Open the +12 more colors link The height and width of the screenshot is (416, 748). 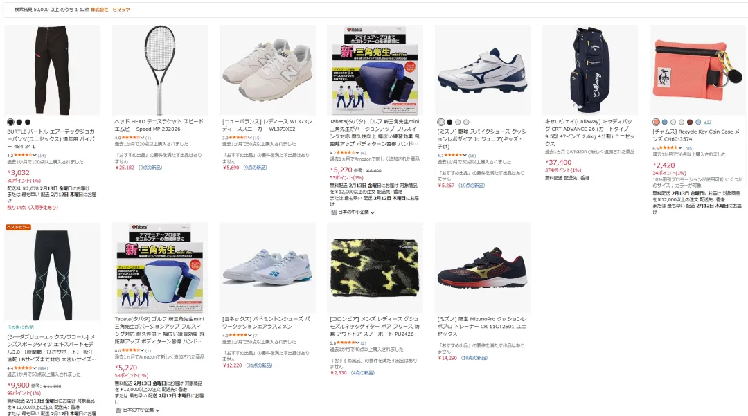(x=707, y=122)
